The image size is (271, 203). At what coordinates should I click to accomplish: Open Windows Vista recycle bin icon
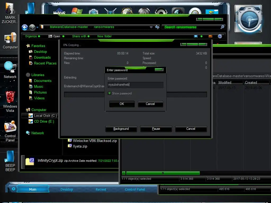click(x=10, y=102)
